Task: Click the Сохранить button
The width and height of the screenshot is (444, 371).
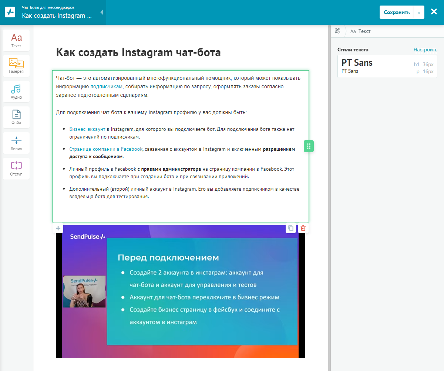Action: tap(397, 12)
